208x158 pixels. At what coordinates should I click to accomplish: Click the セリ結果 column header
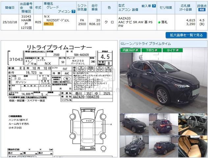(166, 8)
